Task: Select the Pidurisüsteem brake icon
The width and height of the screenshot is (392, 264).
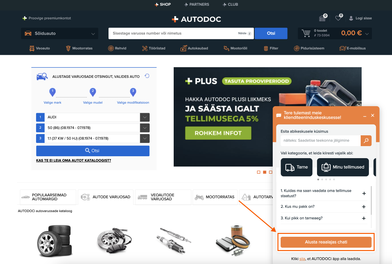Action: coord(296,48)
